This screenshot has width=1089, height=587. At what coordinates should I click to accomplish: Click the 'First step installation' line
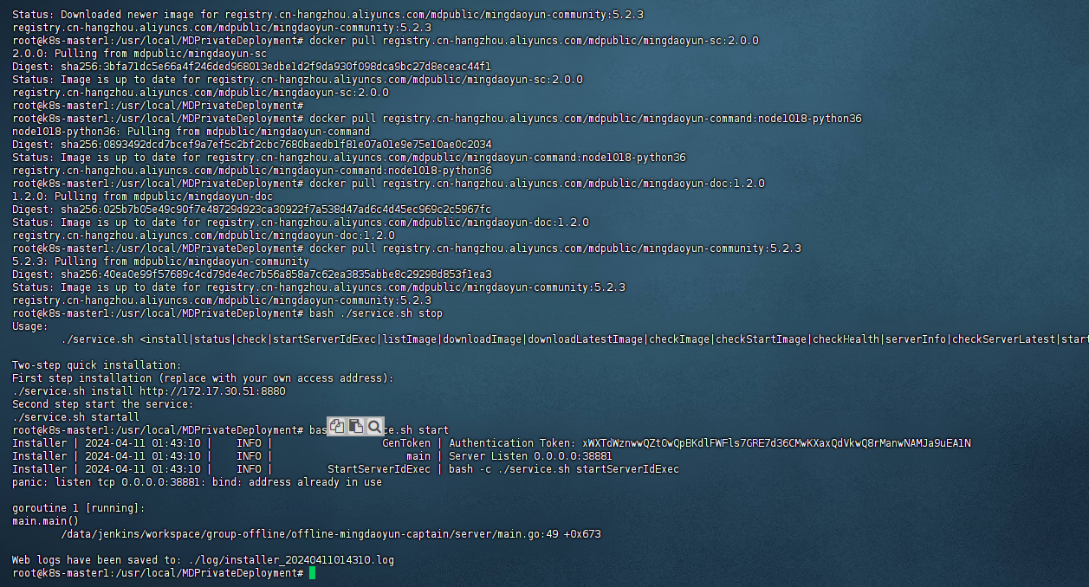[203, 378]
